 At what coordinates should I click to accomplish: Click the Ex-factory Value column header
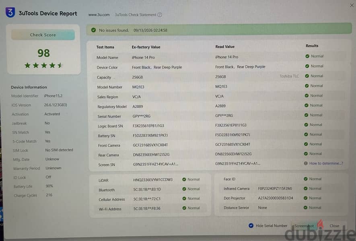pyautogui.click(x=146, y=47)
